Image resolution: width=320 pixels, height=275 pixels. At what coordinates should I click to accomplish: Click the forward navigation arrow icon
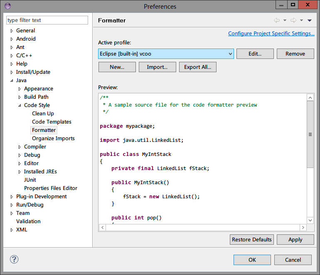pos(293,20)
